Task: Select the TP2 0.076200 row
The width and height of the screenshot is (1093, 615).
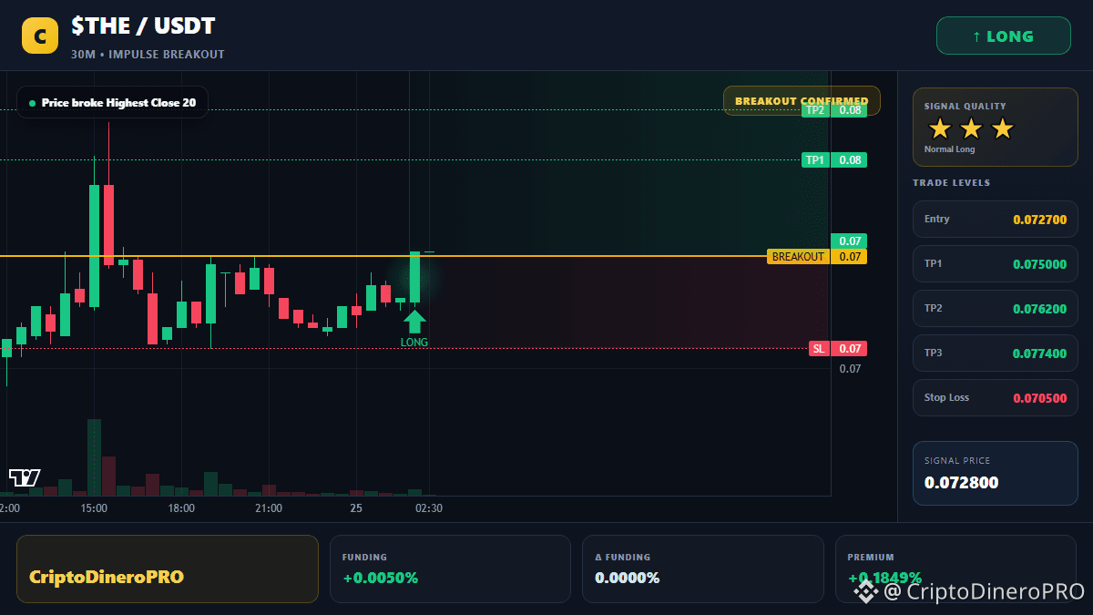Action: [996, 309]
